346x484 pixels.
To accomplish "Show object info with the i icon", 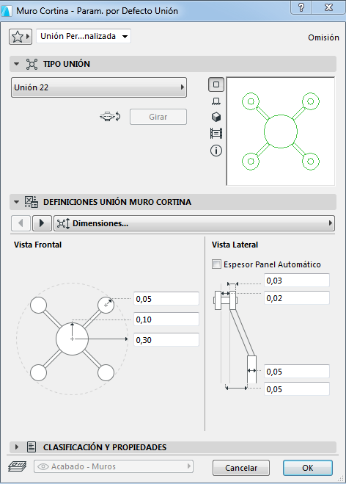I will tap(216, 151).
